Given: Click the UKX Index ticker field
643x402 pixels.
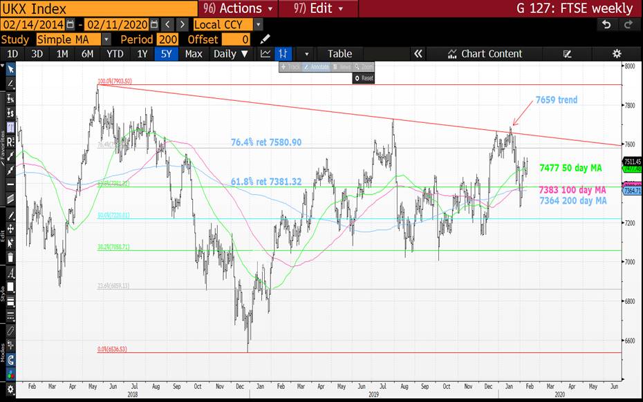Looking at the screenshot, I should click(x=99, y=8).
